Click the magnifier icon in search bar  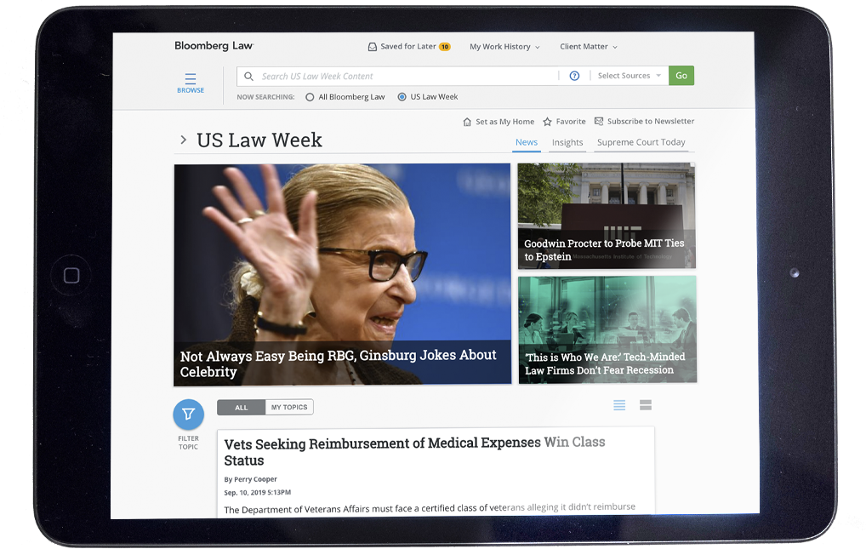click(249, 77)
